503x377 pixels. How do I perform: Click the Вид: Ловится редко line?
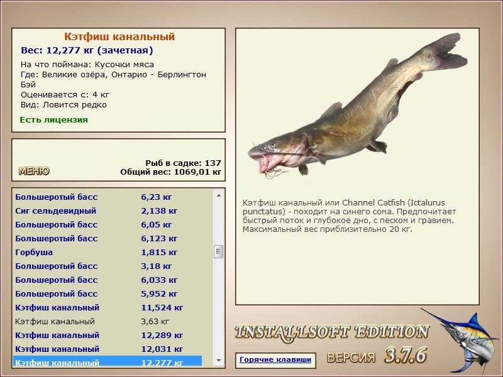point(64,105)
